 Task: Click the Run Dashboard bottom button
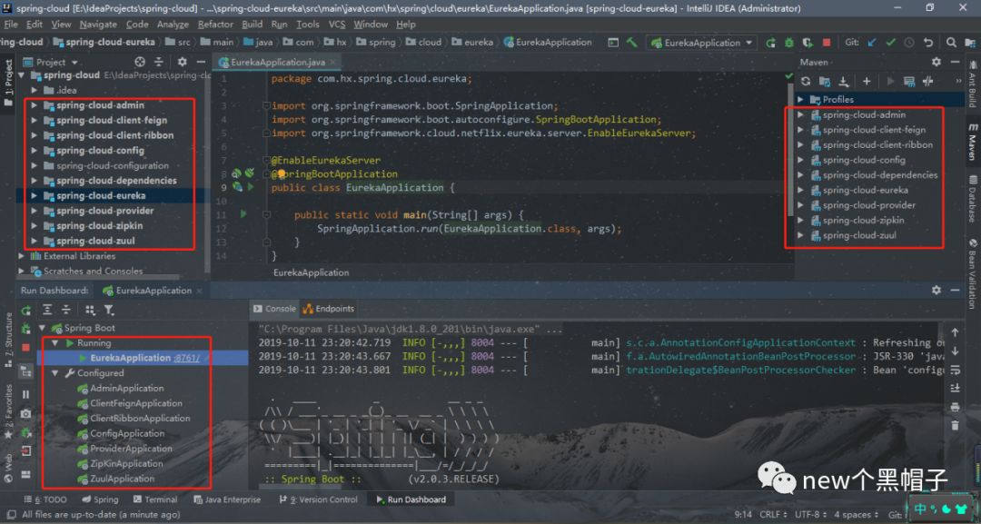(x=411, y=499)
